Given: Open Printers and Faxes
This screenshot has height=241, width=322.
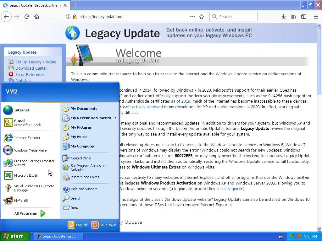Looking at the screenshot, I should coord(89,177).
